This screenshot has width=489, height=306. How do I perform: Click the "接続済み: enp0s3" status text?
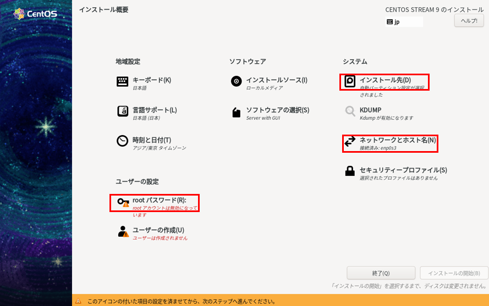378,148
